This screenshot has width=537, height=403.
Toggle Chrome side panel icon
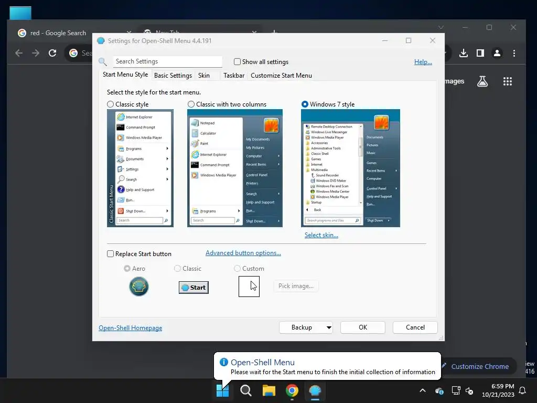[x=480, y=53]
